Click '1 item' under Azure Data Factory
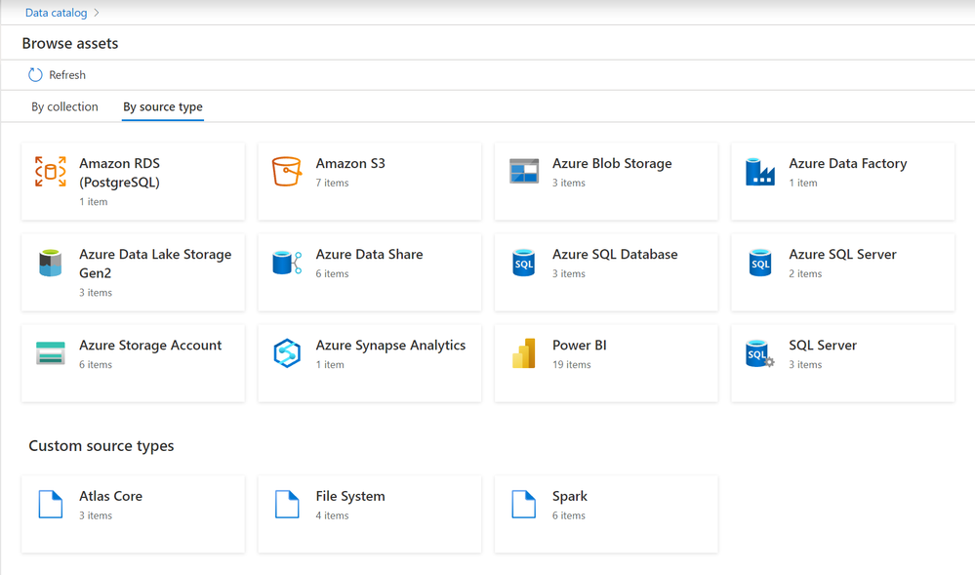Viewport: 975px width, 575px height. pyautogui.click(x=803, y=183)
